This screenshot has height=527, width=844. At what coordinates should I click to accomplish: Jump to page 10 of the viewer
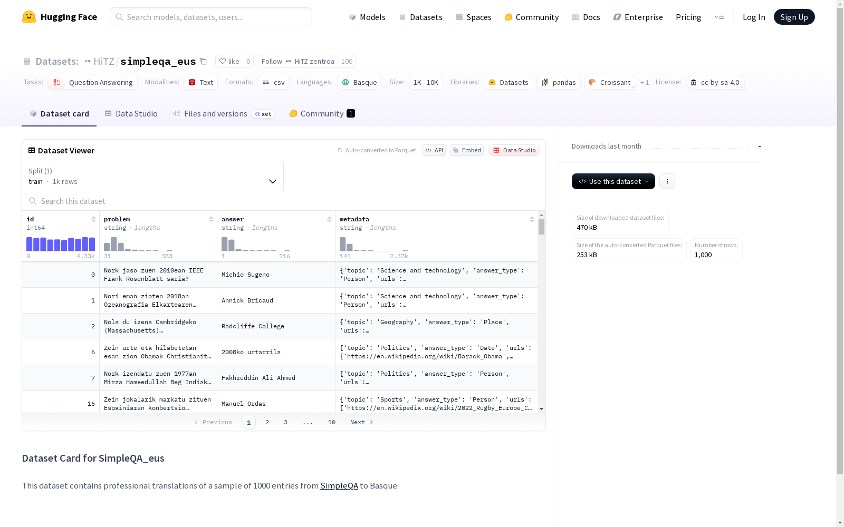click(332, 422)
